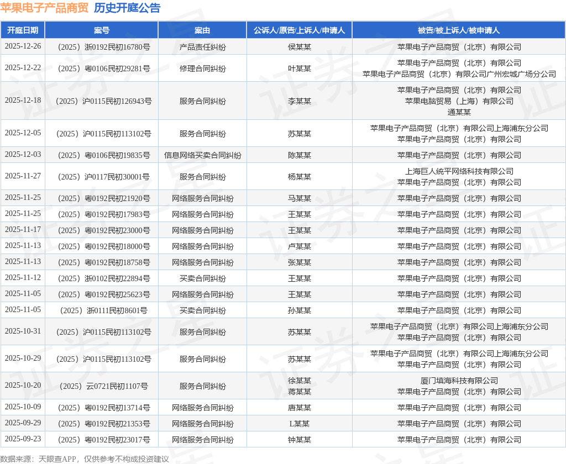Select date cell 2025-10-31

[23, 331]
